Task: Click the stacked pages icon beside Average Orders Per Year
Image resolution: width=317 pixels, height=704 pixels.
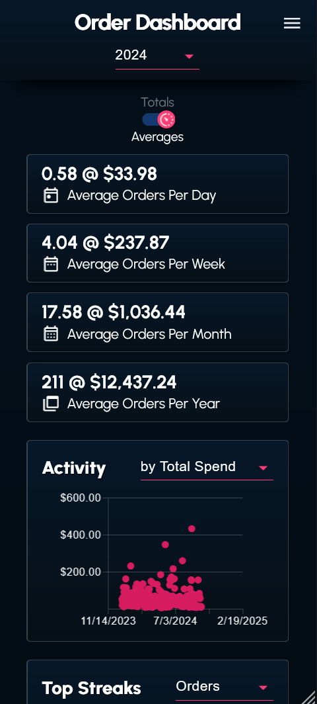Action: coord(51,404)
